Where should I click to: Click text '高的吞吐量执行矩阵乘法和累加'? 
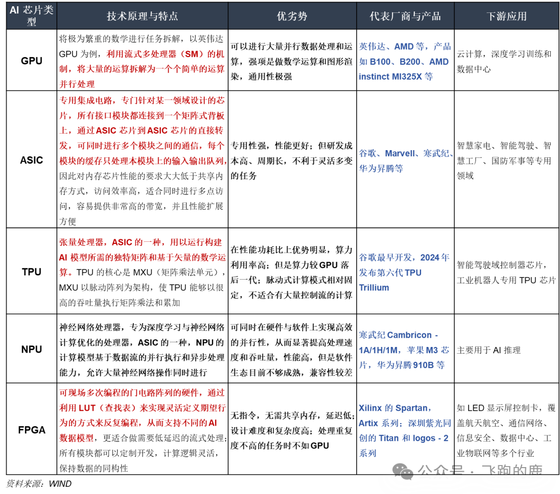coord(120,302)
